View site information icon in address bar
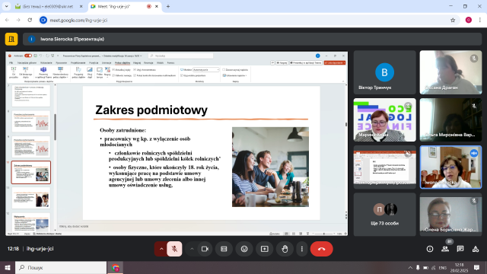The height and width of the screenshot is (274, 487). [43, 20]
